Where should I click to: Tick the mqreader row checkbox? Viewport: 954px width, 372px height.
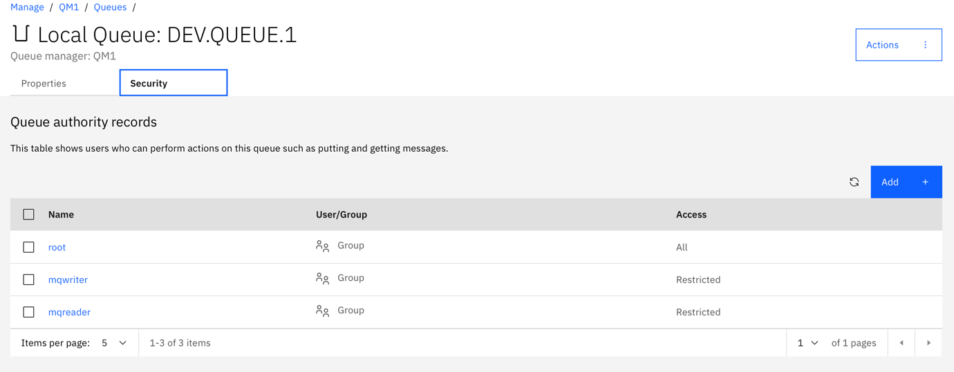pos(28,312)
